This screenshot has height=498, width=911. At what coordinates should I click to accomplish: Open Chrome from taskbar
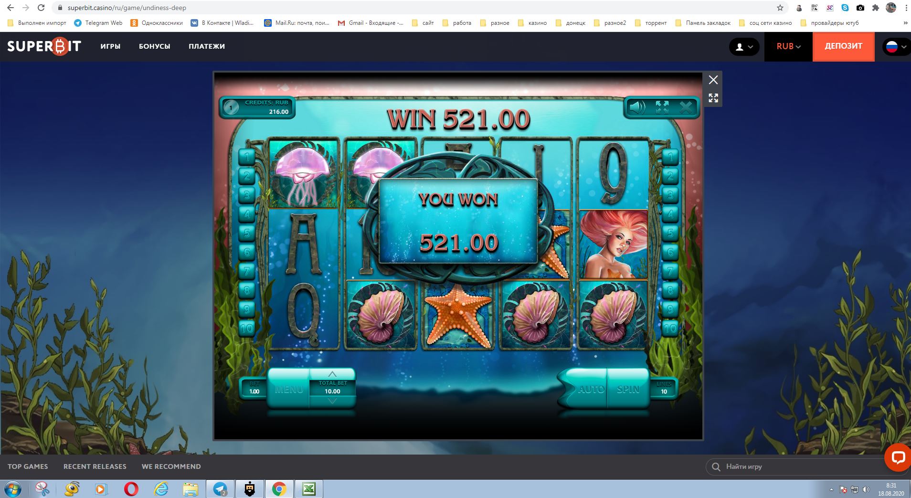coord(279,489)
